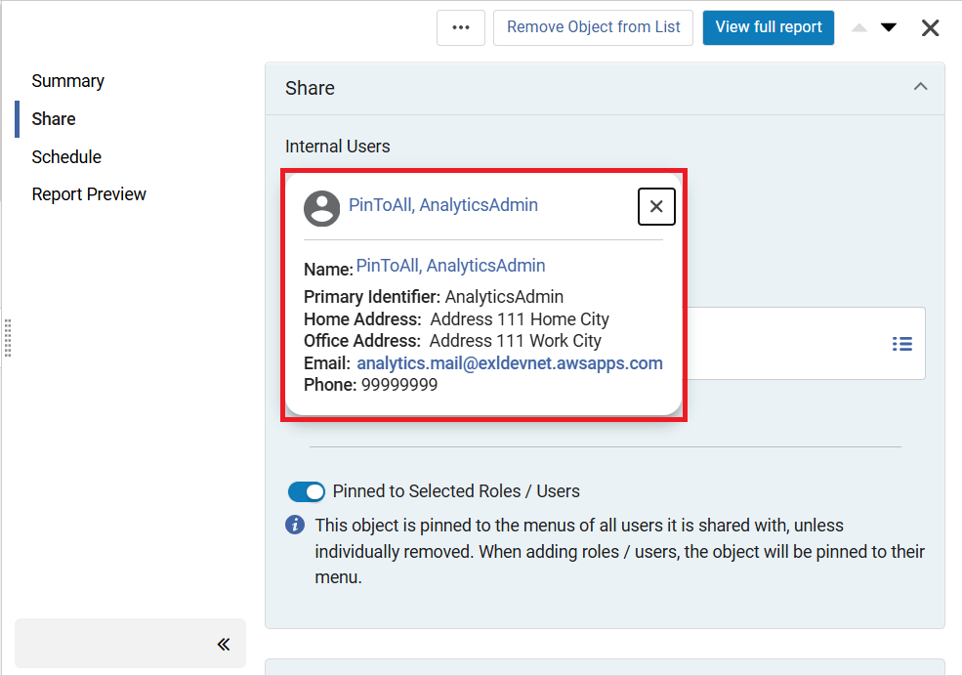This screenshot has width=962, height=676.
Task: Open the three-dots more actions menu
Action: coord(461,27)
